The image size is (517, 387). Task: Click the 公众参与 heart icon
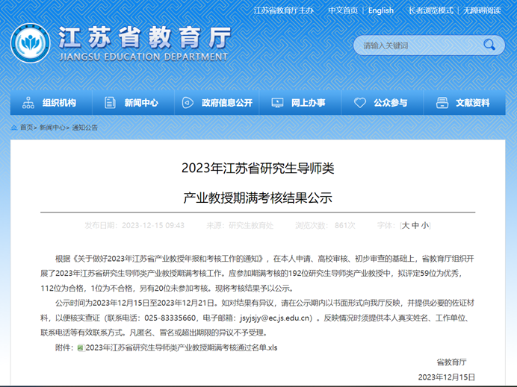click(360, 103)
